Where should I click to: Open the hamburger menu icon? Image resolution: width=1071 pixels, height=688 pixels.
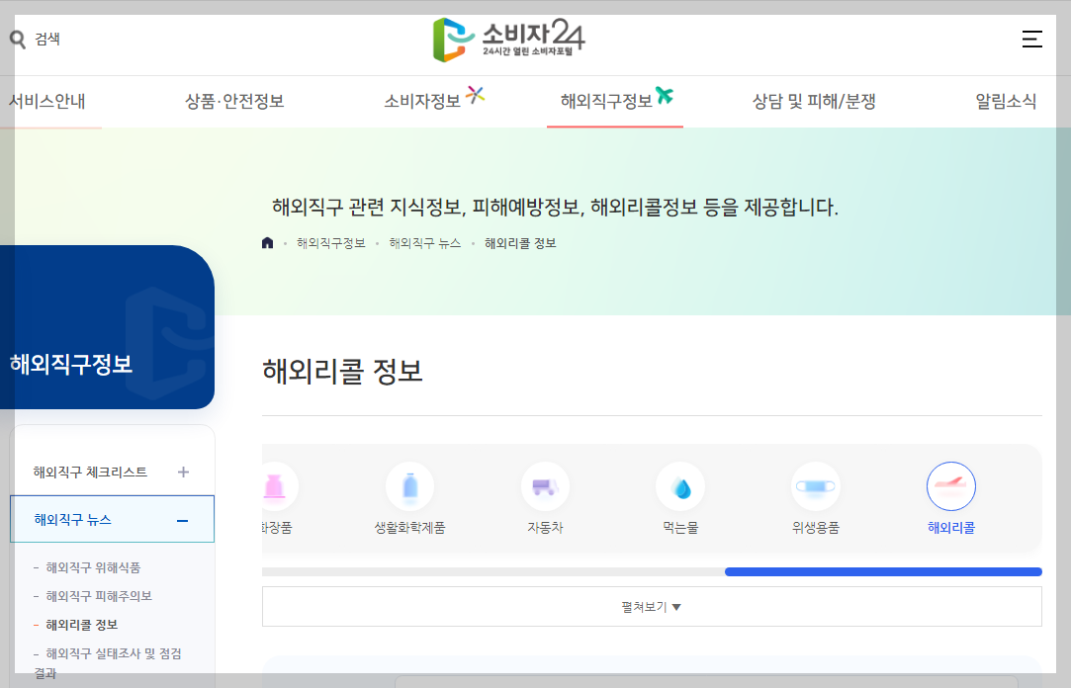click(x=1032, y=39)
